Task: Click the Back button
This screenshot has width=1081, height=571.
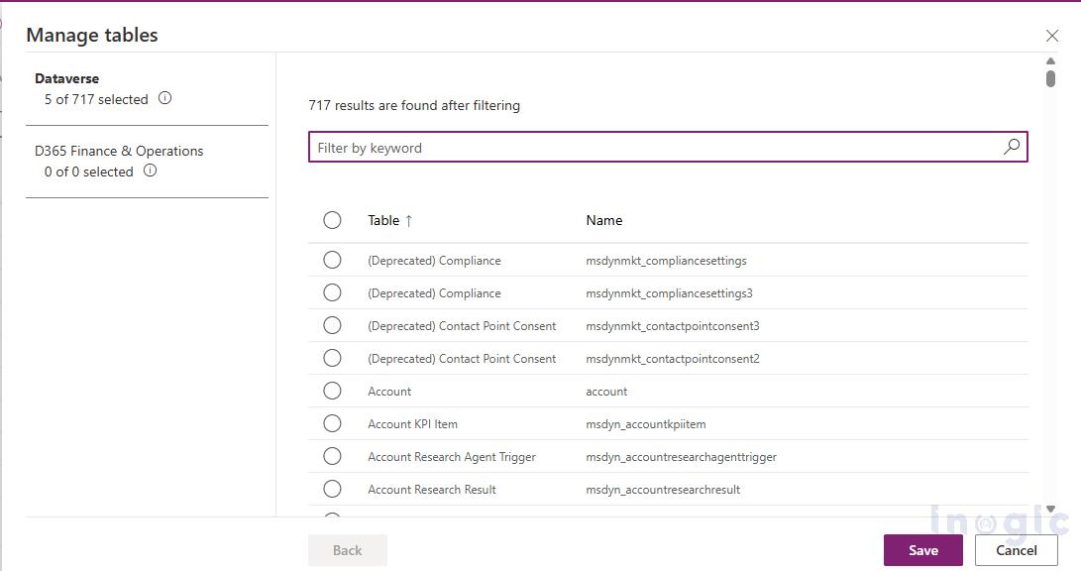Action: tap(348, 549)
